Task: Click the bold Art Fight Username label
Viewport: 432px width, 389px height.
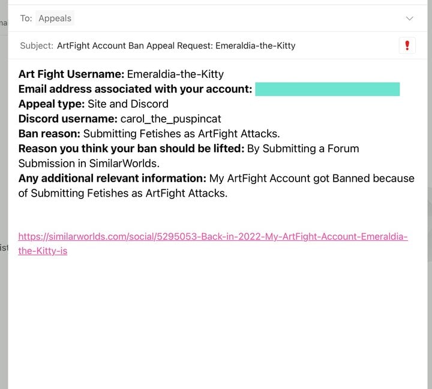Action: [x=71, y=74]
